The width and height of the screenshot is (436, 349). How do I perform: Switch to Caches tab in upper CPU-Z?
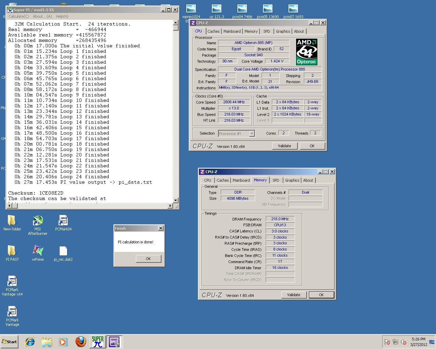click(x=214, y=31)
